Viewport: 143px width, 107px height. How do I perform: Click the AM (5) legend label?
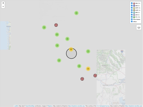click(x=138, y=6)
